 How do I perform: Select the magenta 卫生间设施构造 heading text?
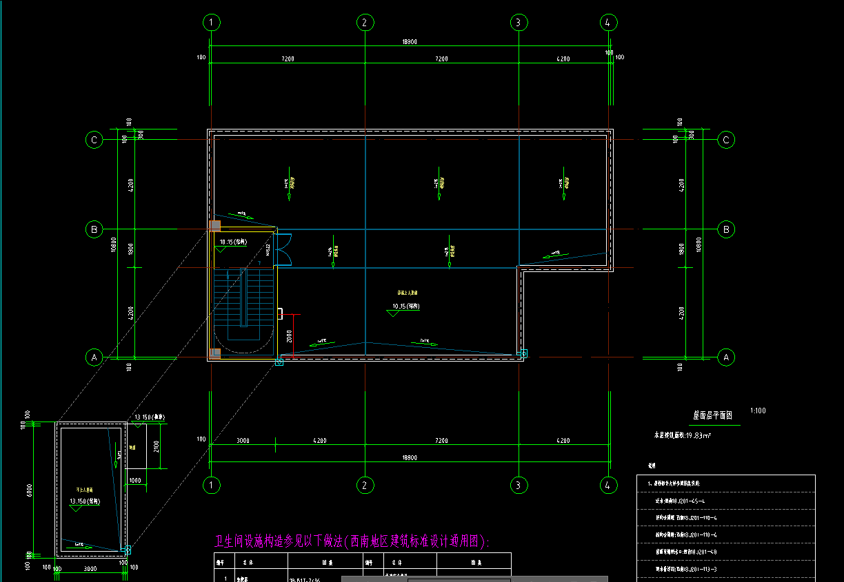click(352, 541)
